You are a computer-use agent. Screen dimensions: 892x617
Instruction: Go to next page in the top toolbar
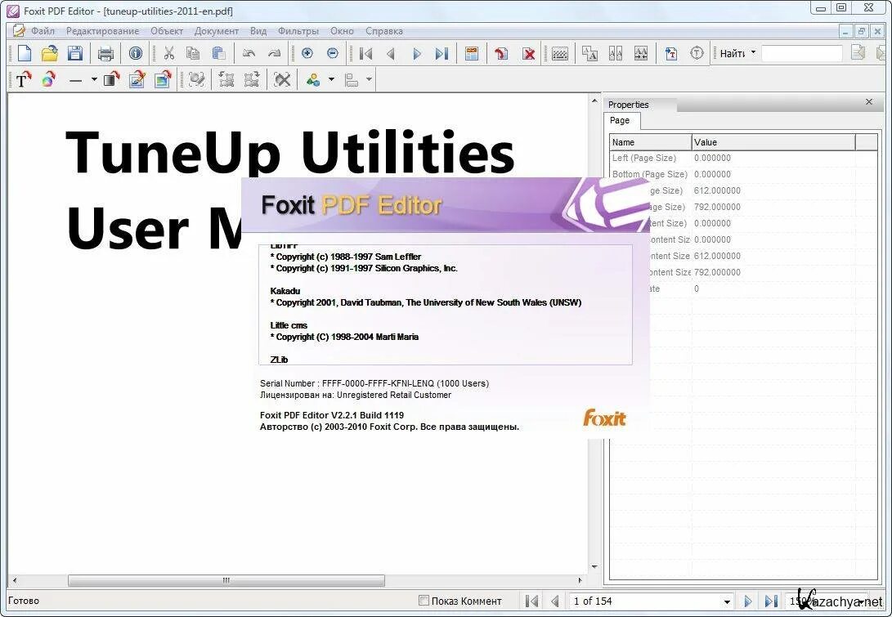point(417,53)
